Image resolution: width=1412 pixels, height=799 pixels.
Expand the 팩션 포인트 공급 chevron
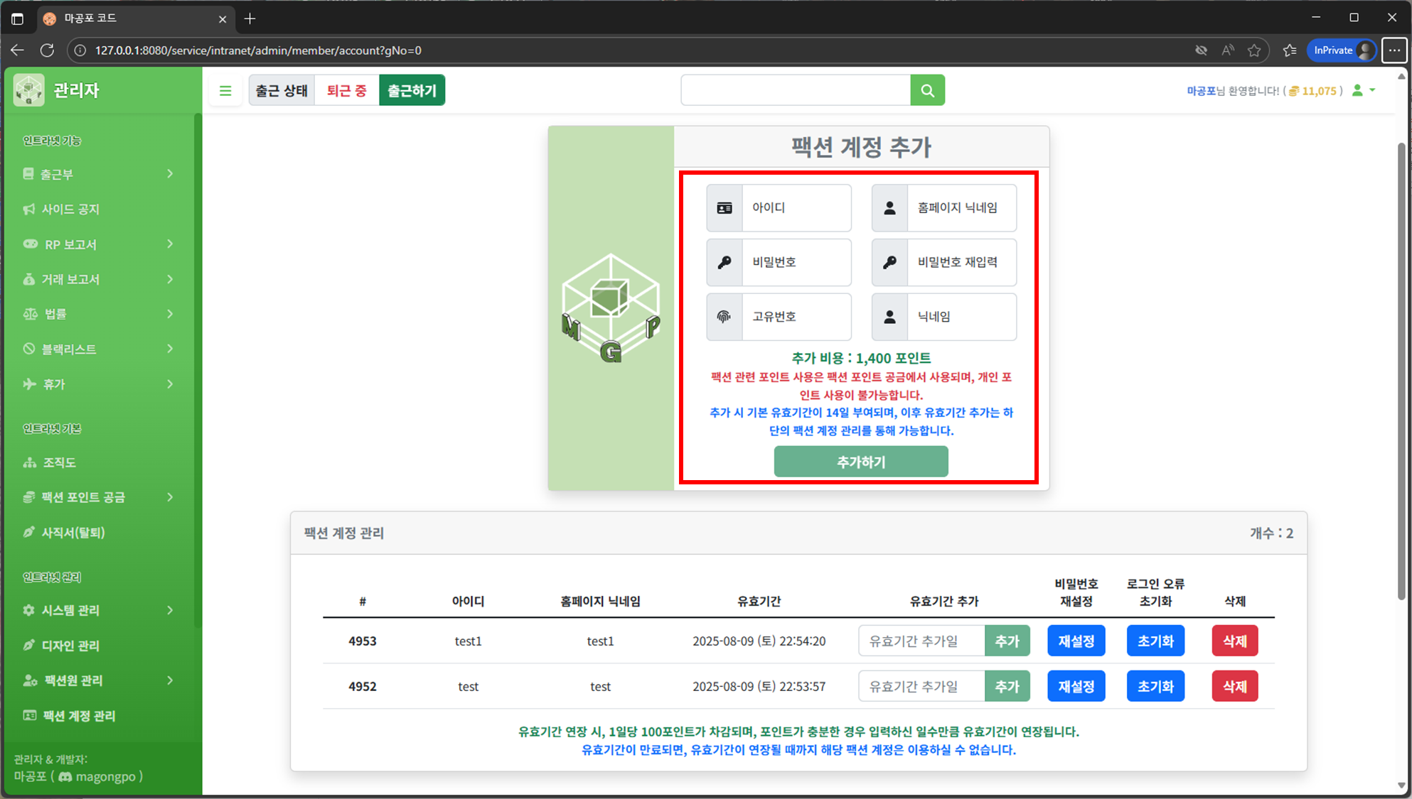(170, 497)
